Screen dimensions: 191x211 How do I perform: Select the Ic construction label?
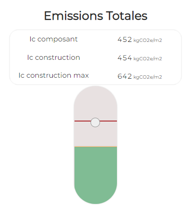[54, 57]
